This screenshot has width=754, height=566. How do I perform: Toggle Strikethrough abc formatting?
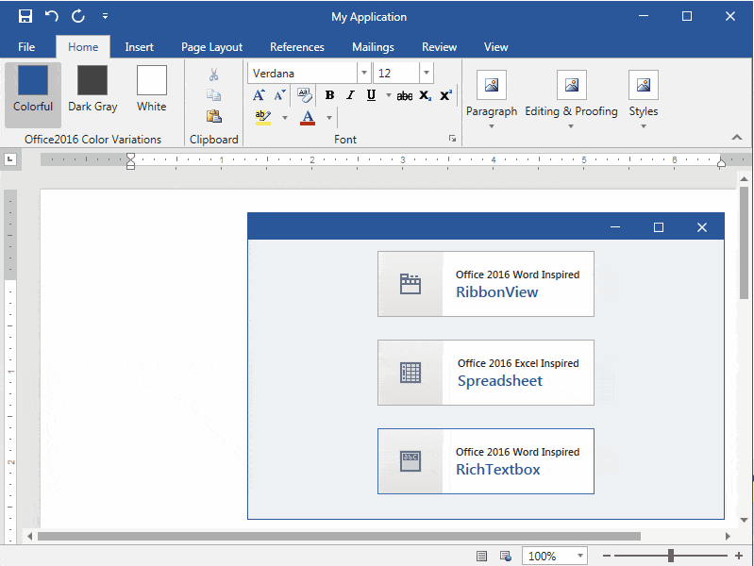405,95
